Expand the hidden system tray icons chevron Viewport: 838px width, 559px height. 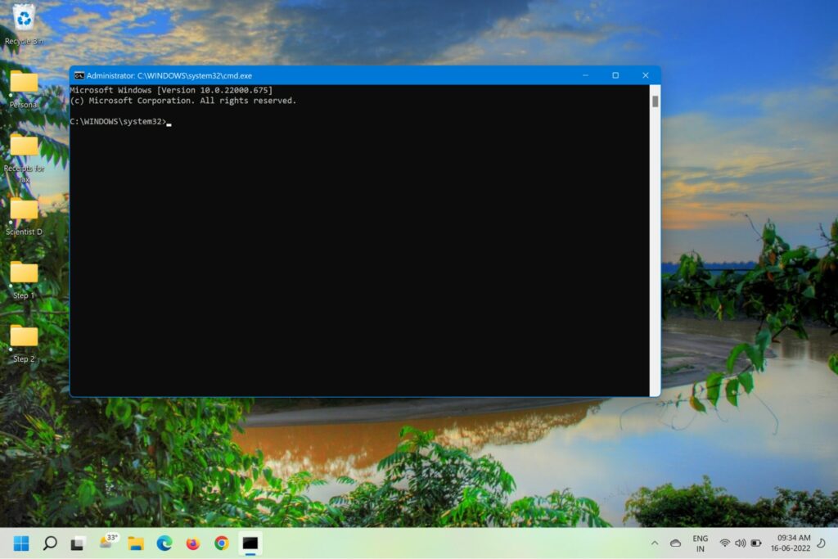pos(654,543)
